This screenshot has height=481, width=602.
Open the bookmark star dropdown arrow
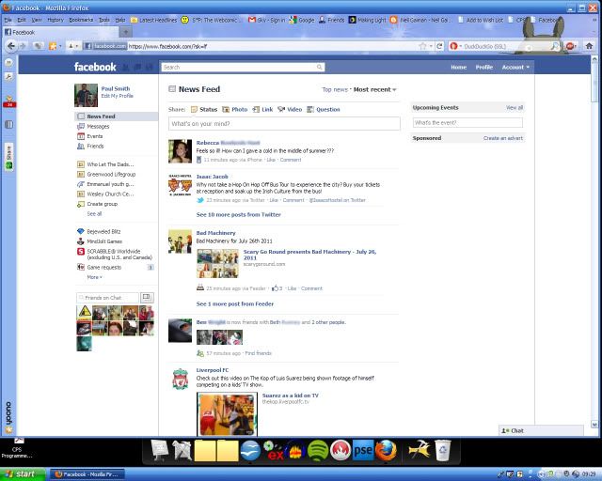pyautogui.click(x=431, y=46)
